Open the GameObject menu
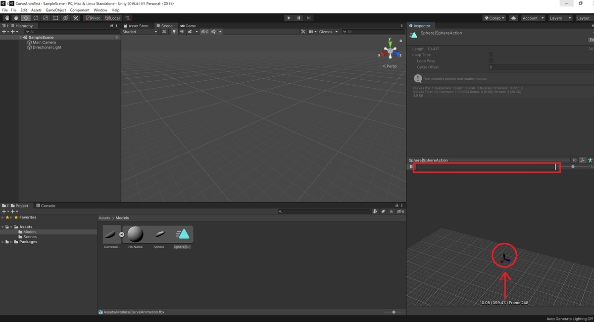Image resolution: width=594 pixels, height=322 pixels. (x=56, y=10)
